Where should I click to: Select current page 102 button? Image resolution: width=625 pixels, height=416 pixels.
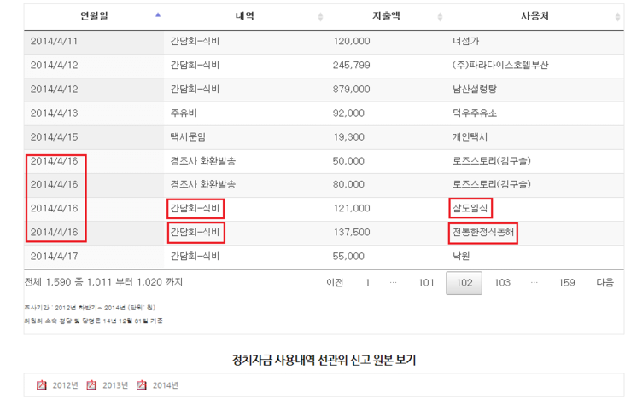(x=464, y=282)
